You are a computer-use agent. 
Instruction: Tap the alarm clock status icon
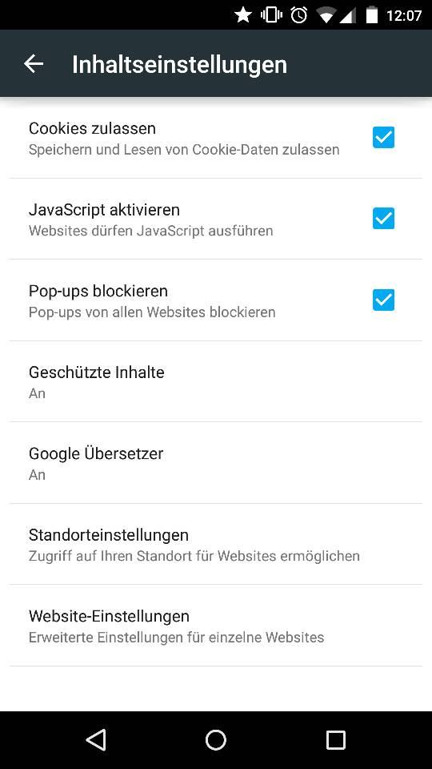click(x=298, y=15)
